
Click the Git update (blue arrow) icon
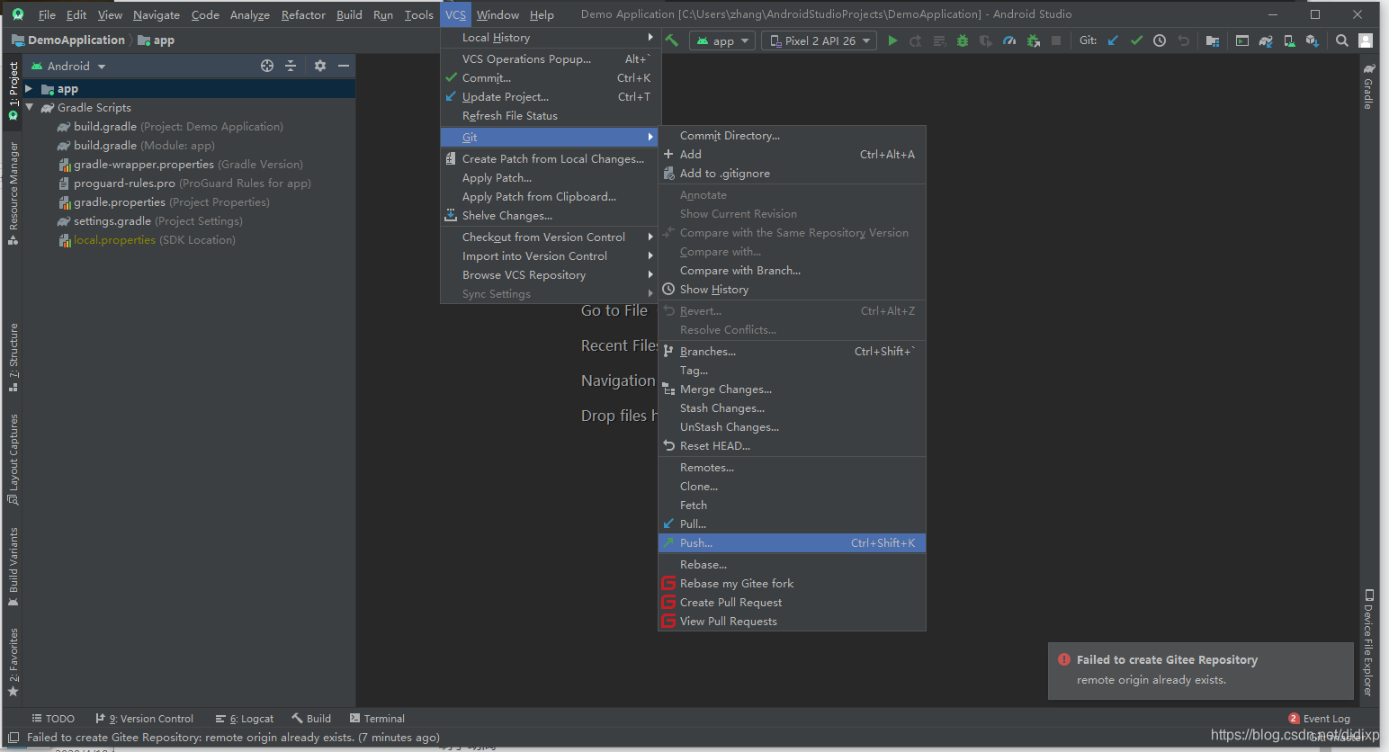point(1113,40)
